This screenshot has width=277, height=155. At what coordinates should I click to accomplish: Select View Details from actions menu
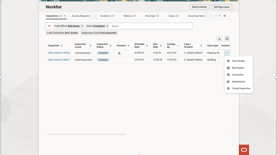(239, 61)
